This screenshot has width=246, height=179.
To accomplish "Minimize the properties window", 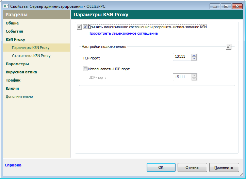I will click(215, 6).
